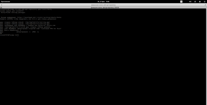This screenshot has height=105, width=207.
Task: Select the line about pressing [ENTER] to continue
Action: [28, 19]
